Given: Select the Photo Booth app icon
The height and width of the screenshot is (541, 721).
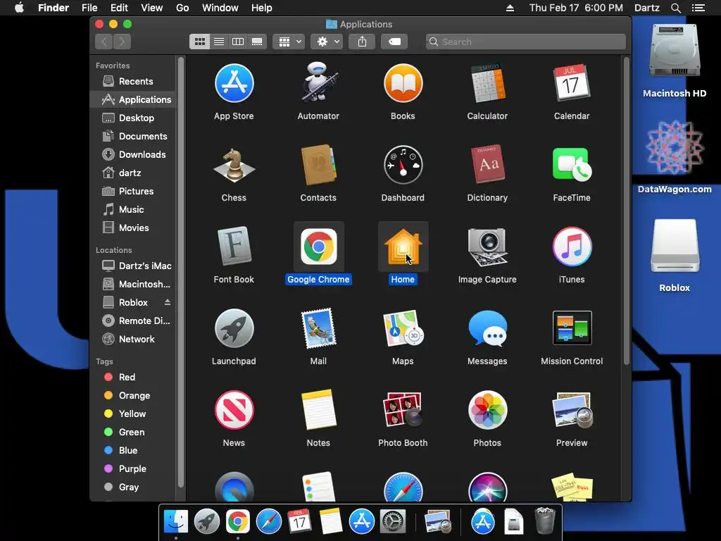Looking at the screenshot, I should [403, 410].
